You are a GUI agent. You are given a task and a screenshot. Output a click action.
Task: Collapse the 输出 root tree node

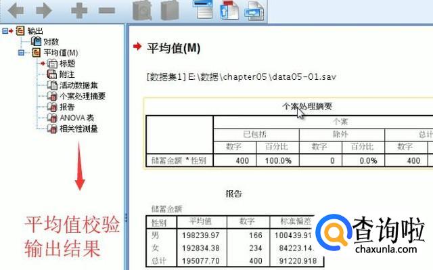(x=5, y=31)
